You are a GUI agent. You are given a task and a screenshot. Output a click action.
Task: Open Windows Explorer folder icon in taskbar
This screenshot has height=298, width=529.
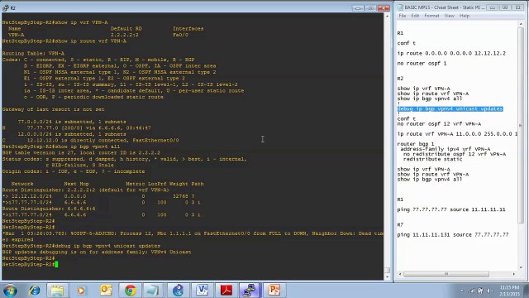pyautogui.click(x=57, y=291)
